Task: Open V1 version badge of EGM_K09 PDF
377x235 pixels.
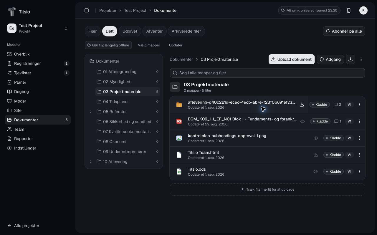Action: [x=349, y=121]
